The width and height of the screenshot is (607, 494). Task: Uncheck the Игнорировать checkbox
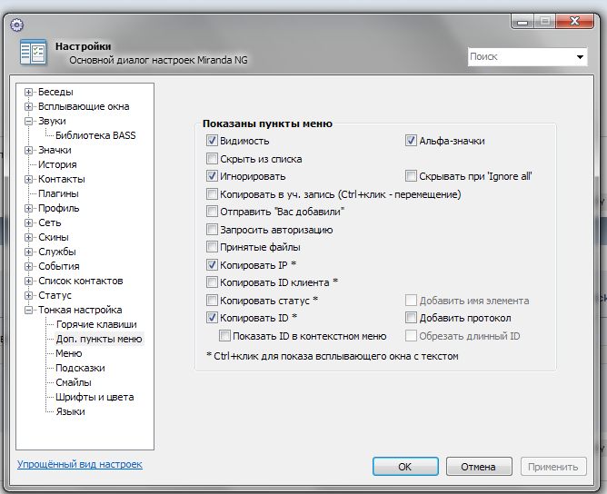click(x=212, y=176)
